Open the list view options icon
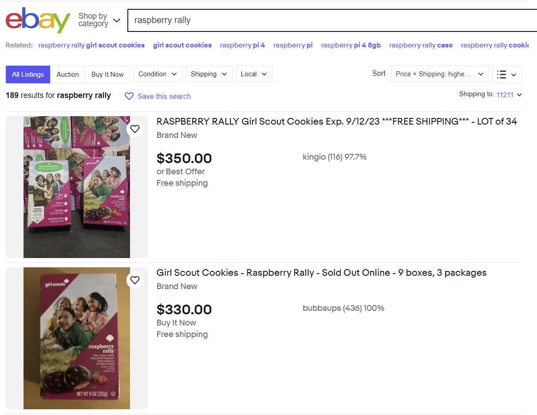 [506, 74]
